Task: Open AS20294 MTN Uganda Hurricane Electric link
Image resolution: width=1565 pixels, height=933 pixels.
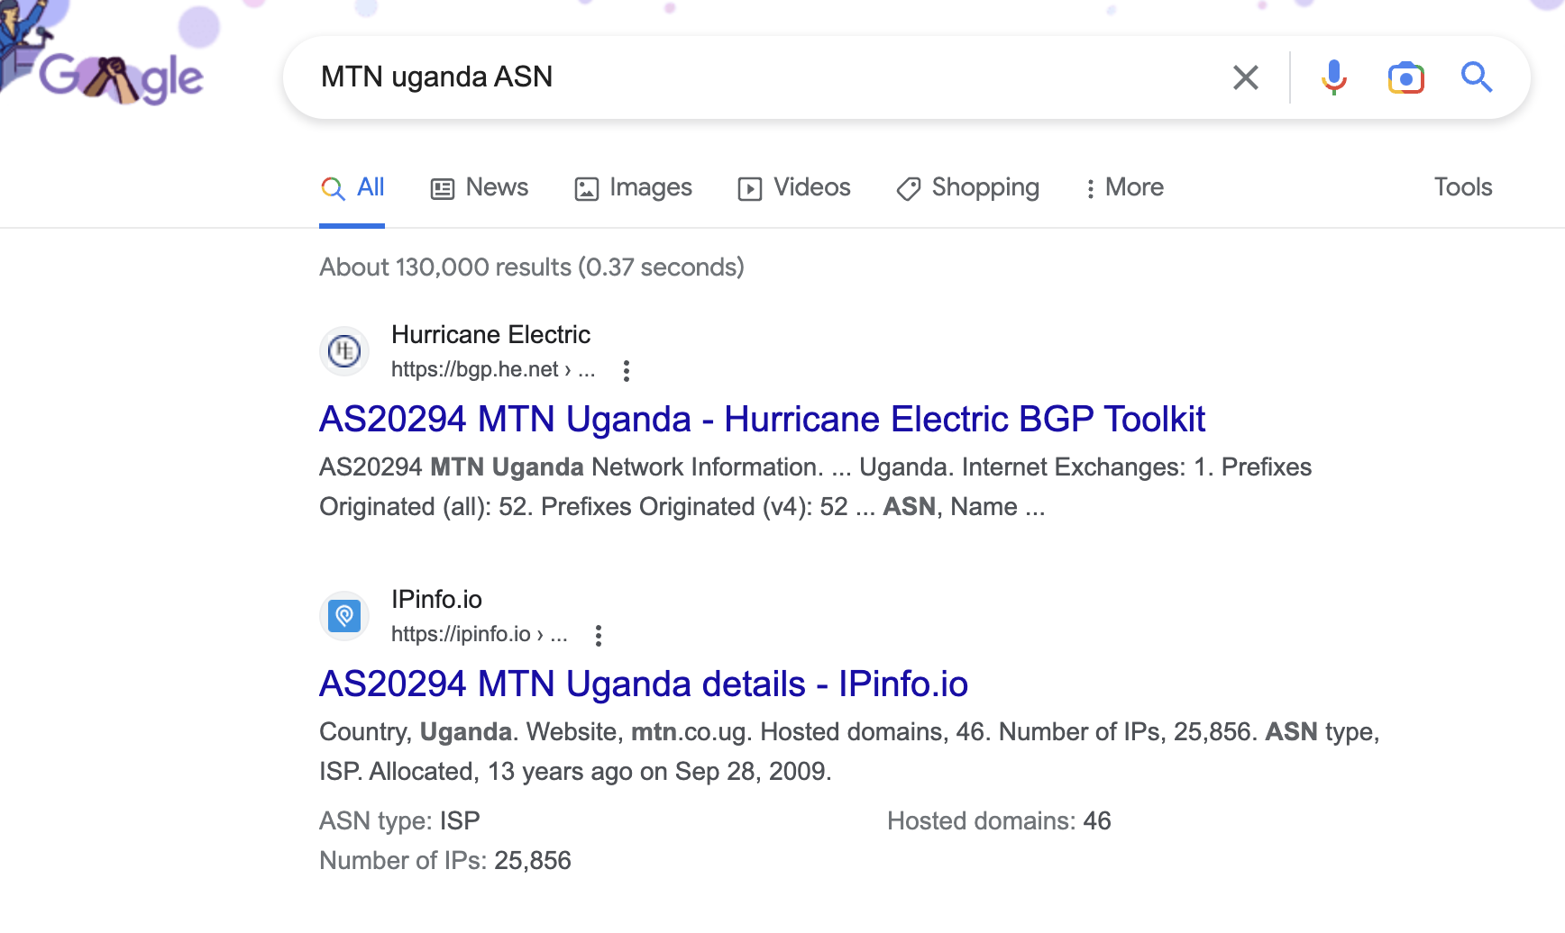Action: click(762, 420)
